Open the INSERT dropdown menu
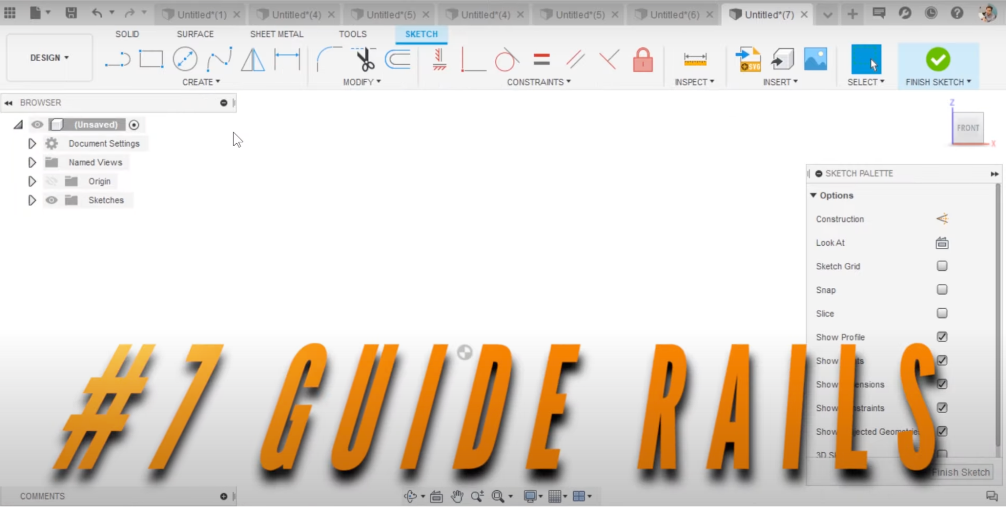1006x507 pixels. (780, 82)
